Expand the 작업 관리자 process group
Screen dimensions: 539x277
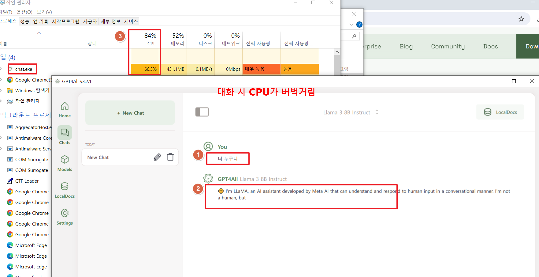(1, 101)
